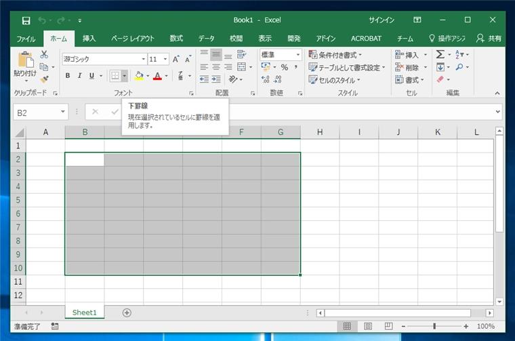The height and width of the screenshot is (341, 515).
Task: Add a new sheet with plus button
Action: point(127,313)
